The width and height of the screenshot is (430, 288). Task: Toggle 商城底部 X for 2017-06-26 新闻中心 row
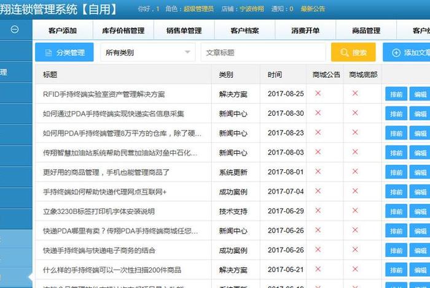point(355,230)
